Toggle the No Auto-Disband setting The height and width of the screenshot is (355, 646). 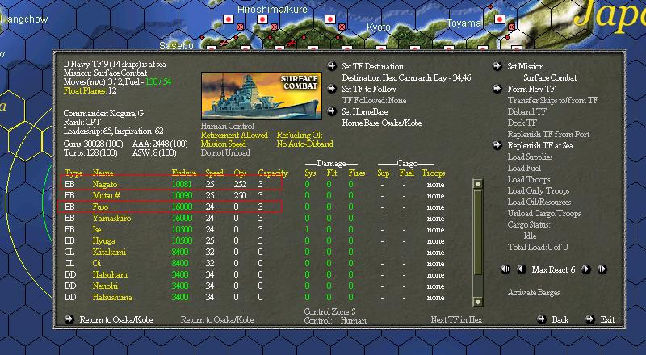point(305,144)
